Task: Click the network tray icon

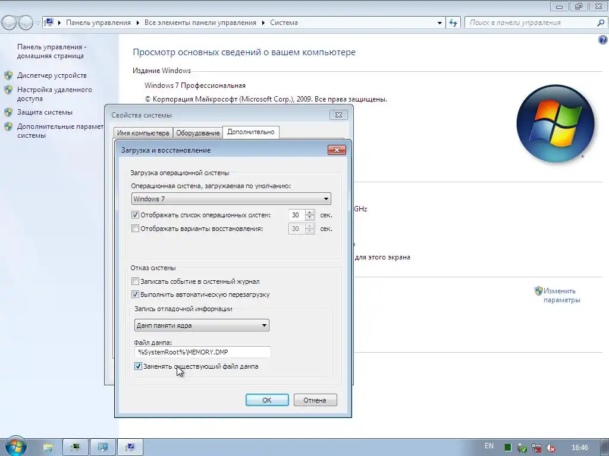Action: click(x=536, y=448)
